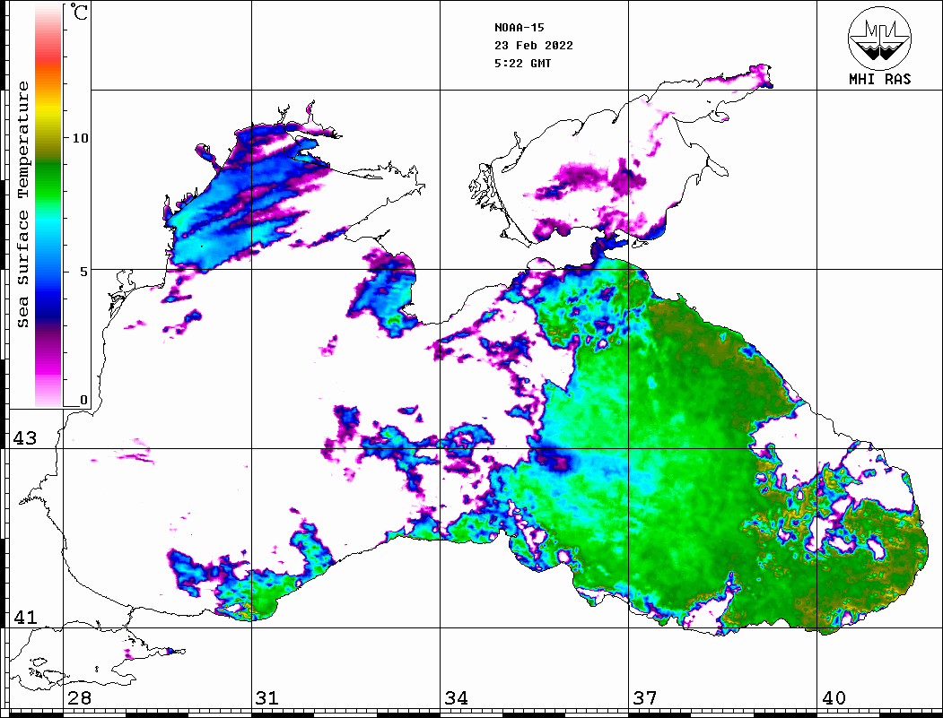
Task: Click the longitude label "31"
Action: [267, 698]
